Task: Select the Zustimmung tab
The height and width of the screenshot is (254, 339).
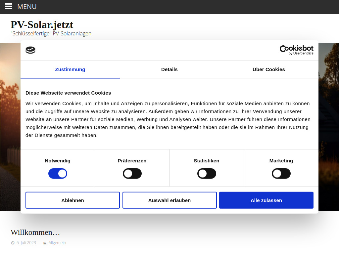Action: (x=70, y=69)
